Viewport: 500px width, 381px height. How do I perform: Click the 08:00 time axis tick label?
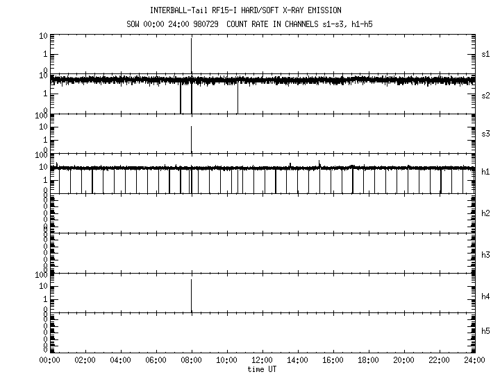pyautogui.click(x=191, y=360)
